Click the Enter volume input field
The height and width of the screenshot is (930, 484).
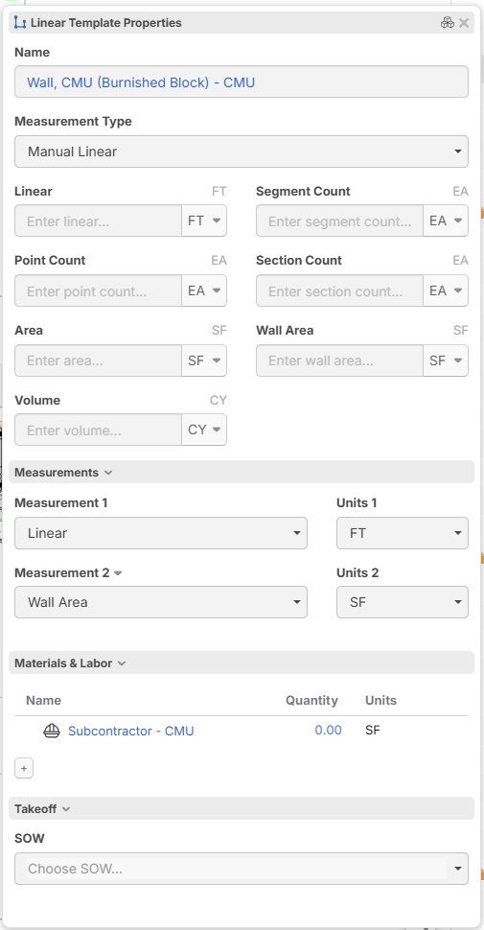point(98,430)
